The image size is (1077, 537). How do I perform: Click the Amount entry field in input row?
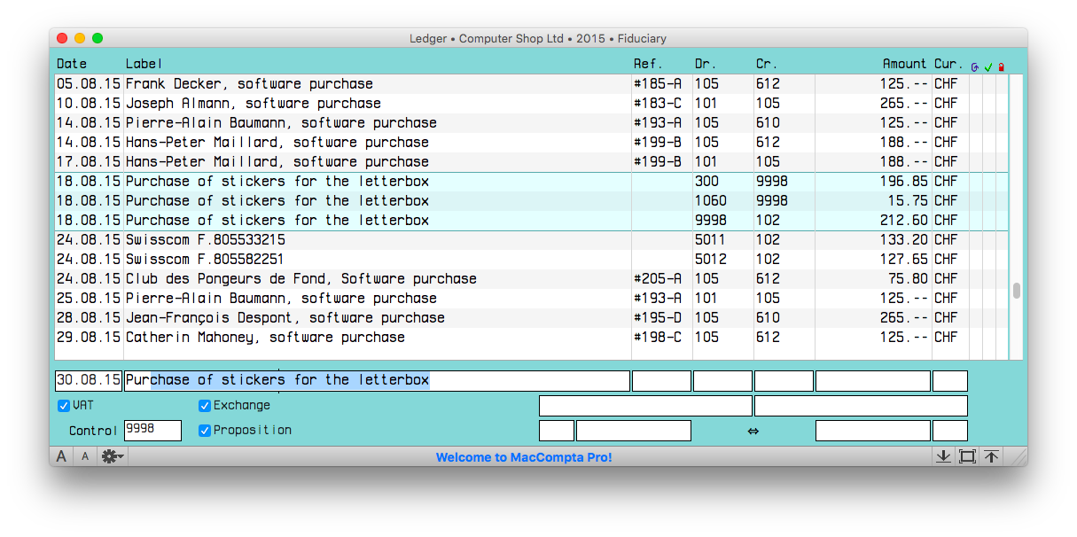[x=873, y=380]
